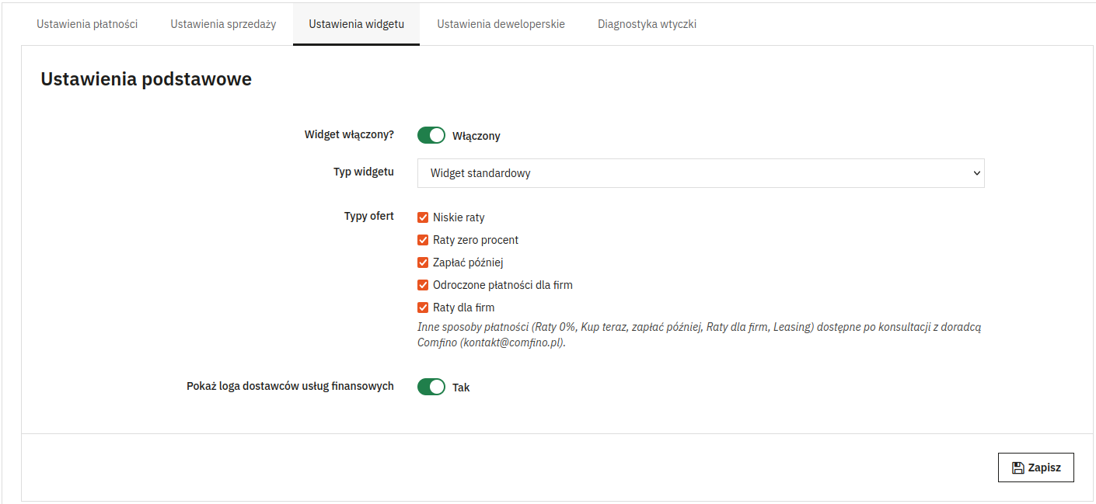Toggle Pokaż loga dostawców usług finansowych switch

(x=431, y=387)
